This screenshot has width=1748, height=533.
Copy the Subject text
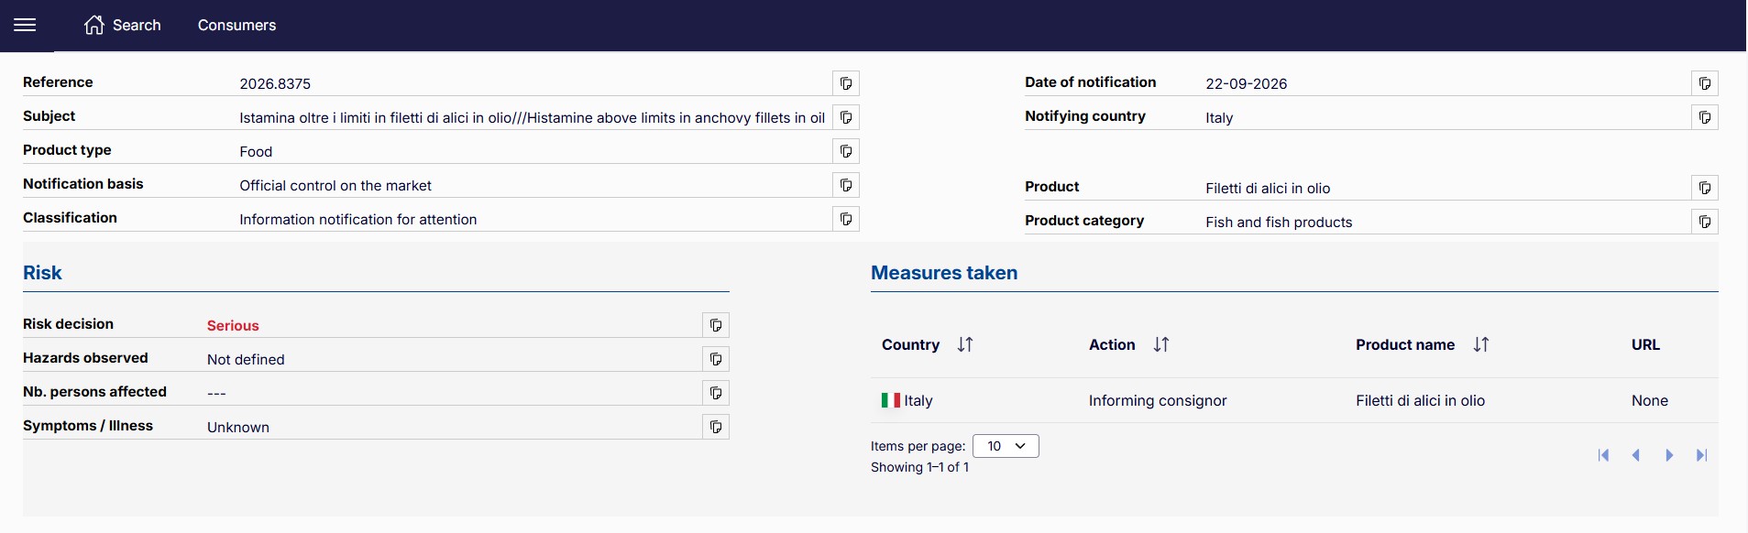coord(846,117)
